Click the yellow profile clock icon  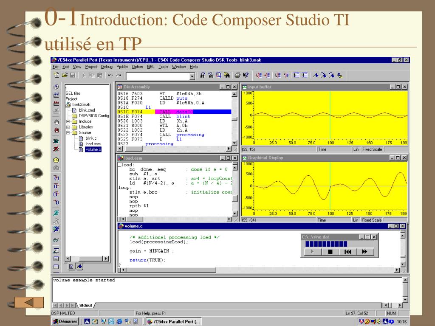(56, 160)
